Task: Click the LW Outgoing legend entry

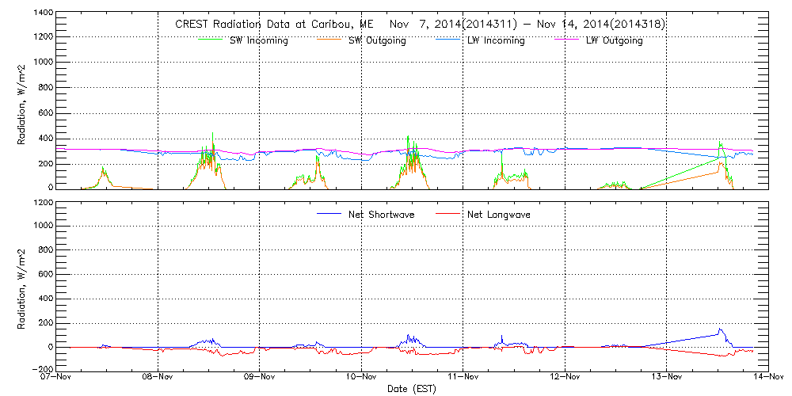Action: (614, 40)
